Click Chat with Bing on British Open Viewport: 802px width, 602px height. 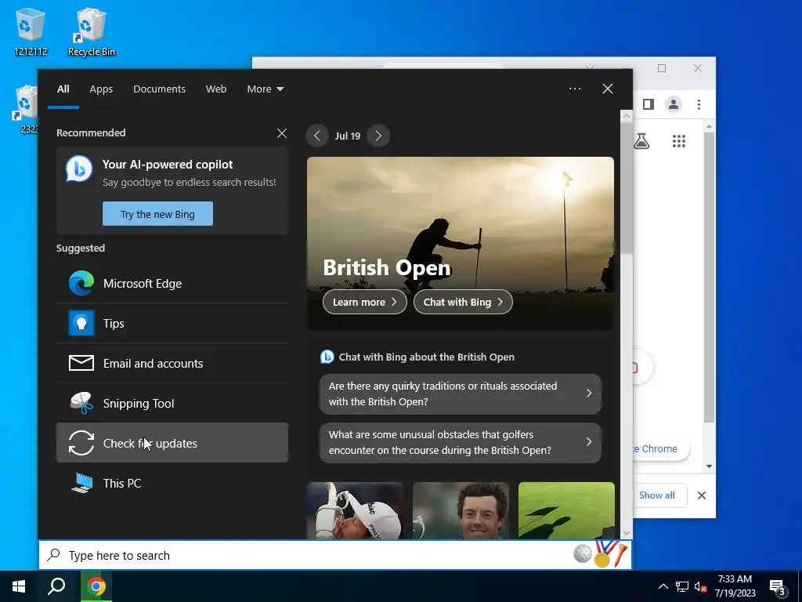(463, 302)
